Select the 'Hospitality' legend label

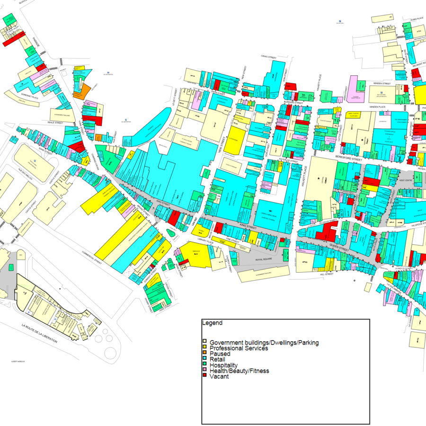coord(223,365)
